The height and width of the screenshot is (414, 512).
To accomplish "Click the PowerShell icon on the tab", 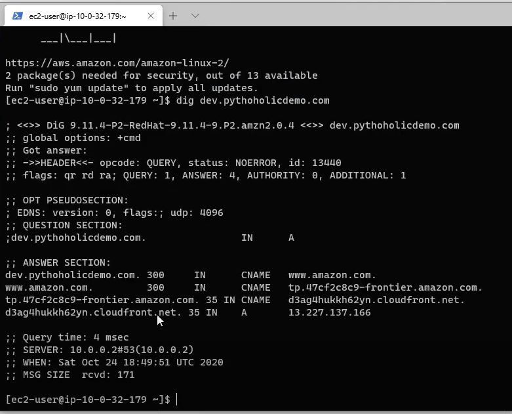I will click(18, 16).
